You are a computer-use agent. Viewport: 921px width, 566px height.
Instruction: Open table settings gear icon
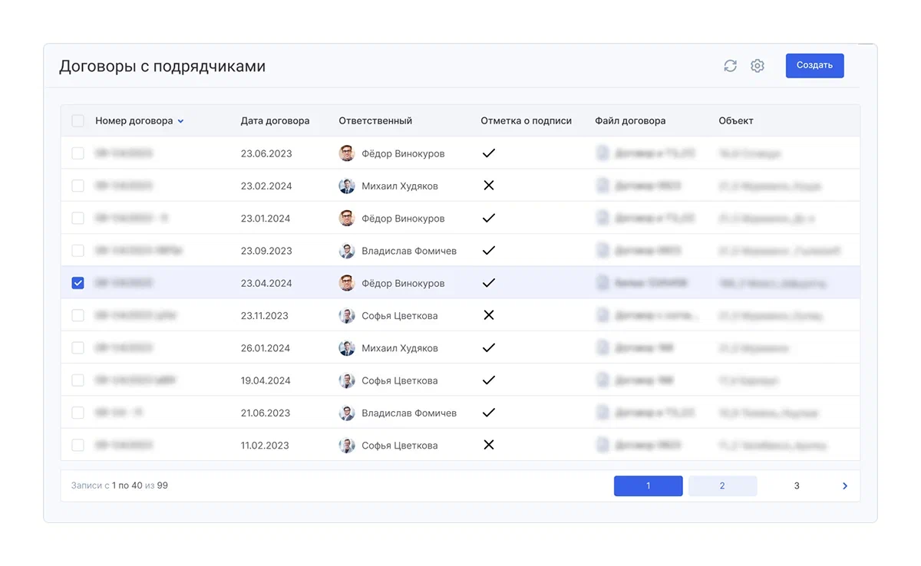pyautogui.click(x=758, y=66)
